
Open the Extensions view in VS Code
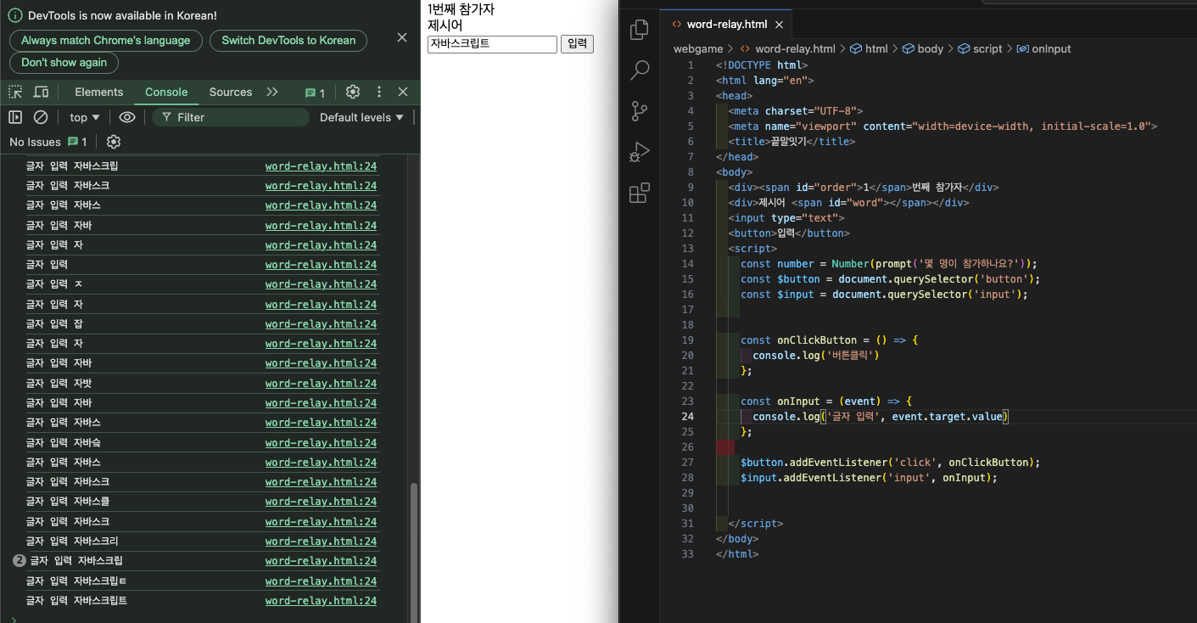[x=640, y=193]
